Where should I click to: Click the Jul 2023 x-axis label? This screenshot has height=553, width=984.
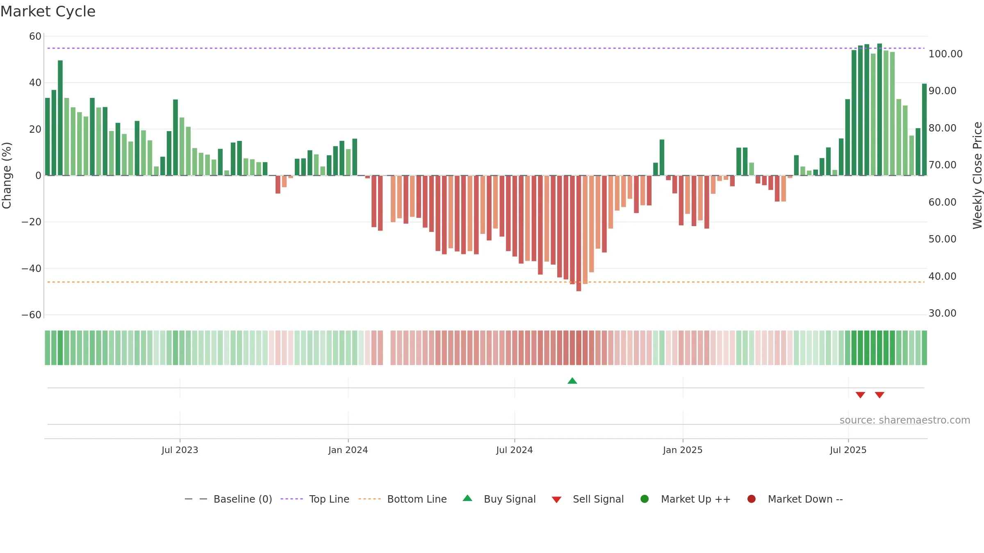click(180, 450)
